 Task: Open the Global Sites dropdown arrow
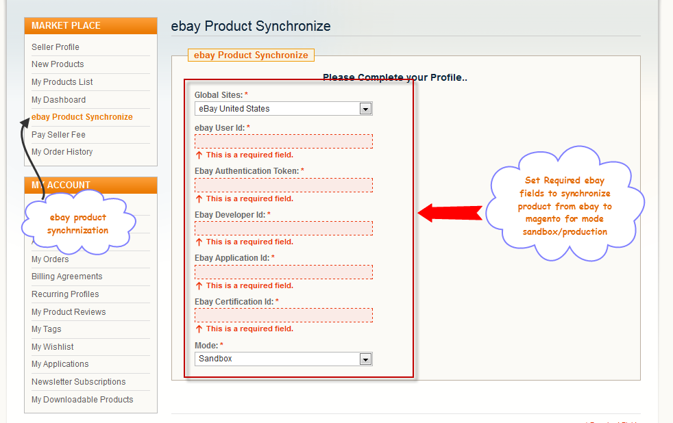click(365, 109)
